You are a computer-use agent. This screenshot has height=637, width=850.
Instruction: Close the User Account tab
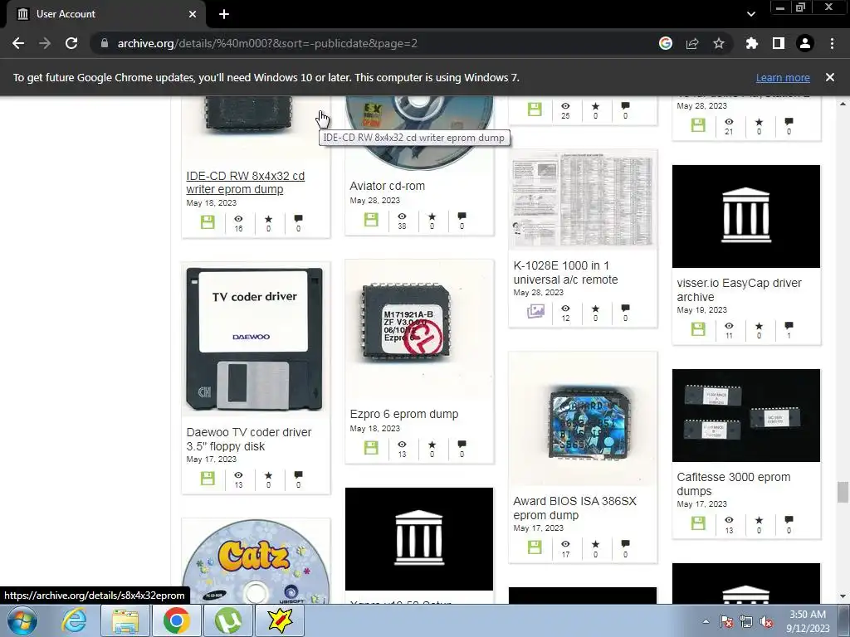[193, 14]
